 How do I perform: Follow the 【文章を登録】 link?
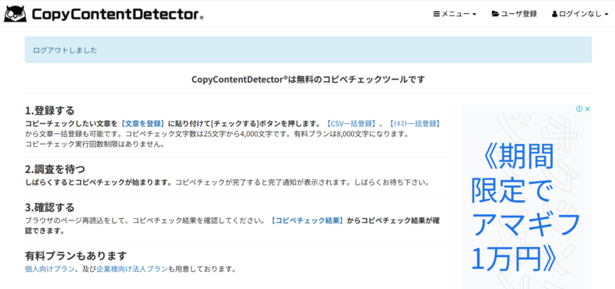click(143, 124)
